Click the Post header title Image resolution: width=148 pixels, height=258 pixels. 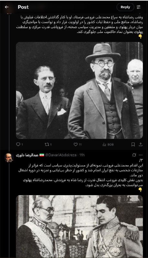(x=23, y=7)
